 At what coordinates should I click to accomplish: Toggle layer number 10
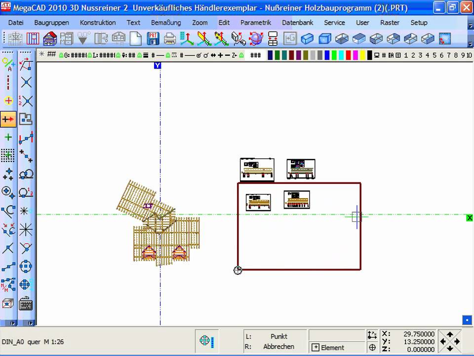[x=469, y=55]
